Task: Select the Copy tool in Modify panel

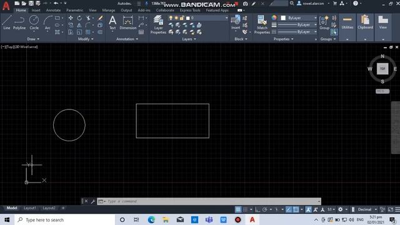Action: (x=71, y=25)
